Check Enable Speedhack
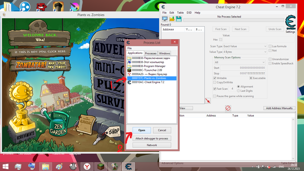Screen dimensions: 304x171 point(270,63)
